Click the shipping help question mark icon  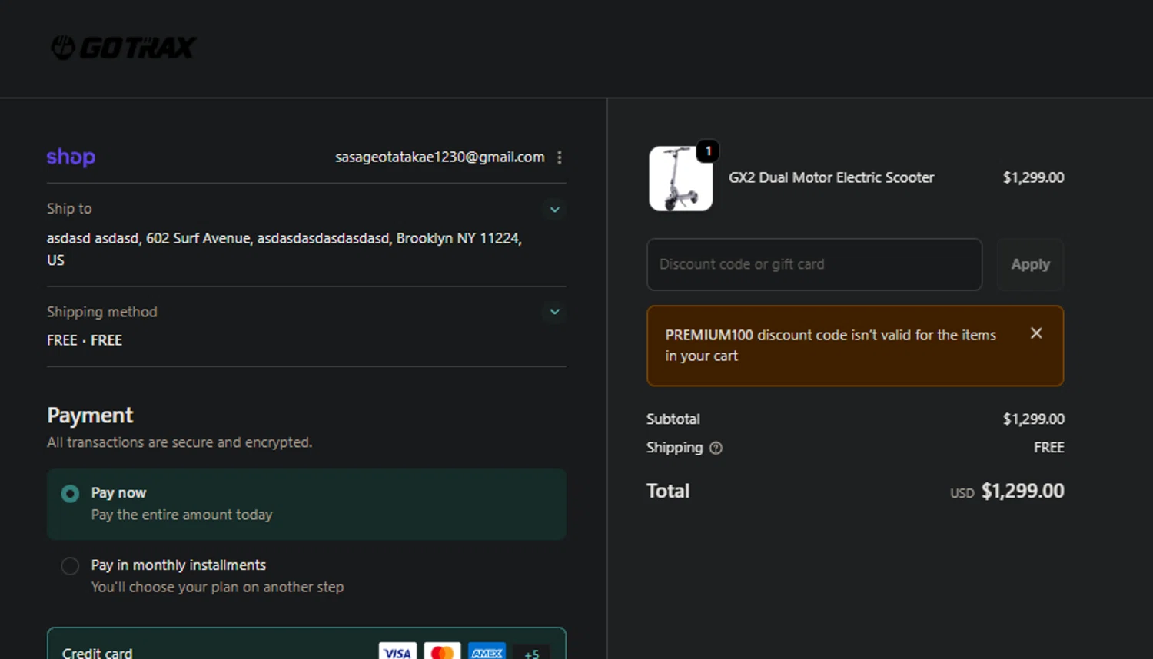(x=716, y=448)
